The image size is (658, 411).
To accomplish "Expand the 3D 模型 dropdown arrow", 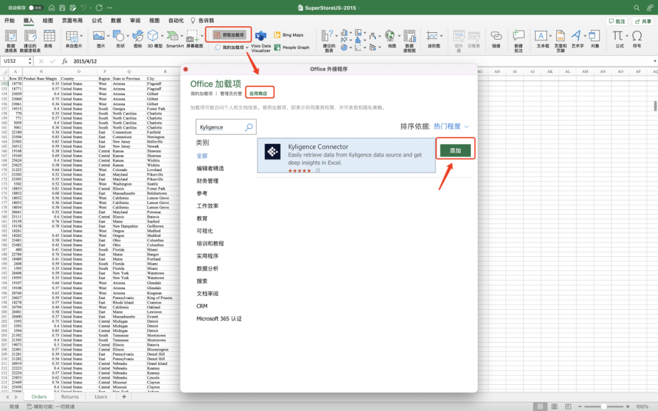I will [x=162, y=36].
